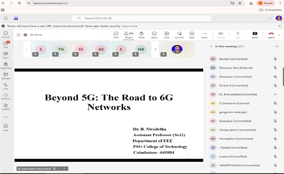Viewport: 284px width, 174px height.
Task: Click the Share screen icon
Action: click(254, 35)
